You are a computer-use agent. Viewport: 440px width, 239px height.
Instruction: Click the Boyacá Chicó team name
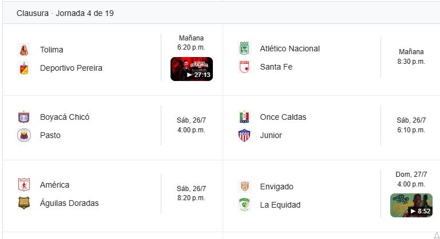(65, 117)
